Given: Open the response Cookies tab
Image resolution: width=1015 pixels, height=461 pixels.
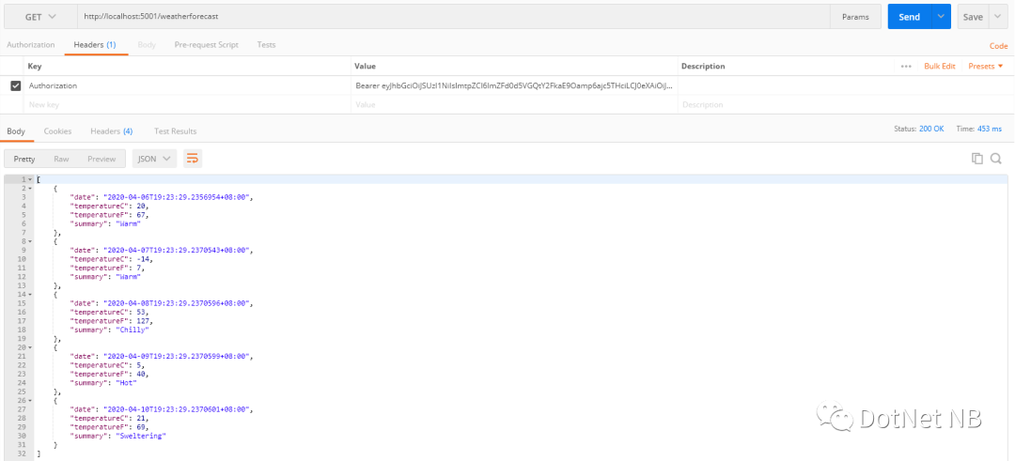Looking at the screenshot, I should [x=57, y=131].
